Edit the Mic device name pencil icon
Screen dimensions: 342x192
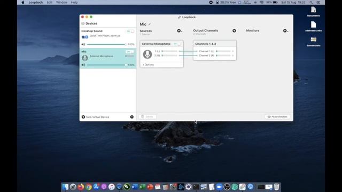(x=150, y=24)
